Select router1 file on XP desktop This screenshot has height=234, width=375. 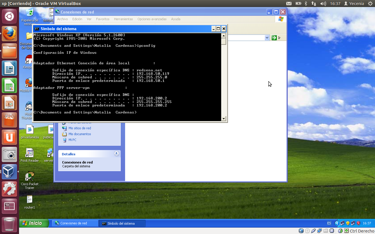30,202
